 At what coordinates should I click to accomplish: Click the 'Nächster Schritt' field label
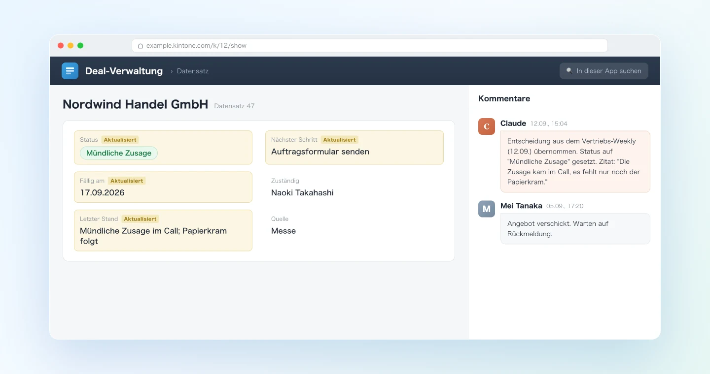[294, 140]
